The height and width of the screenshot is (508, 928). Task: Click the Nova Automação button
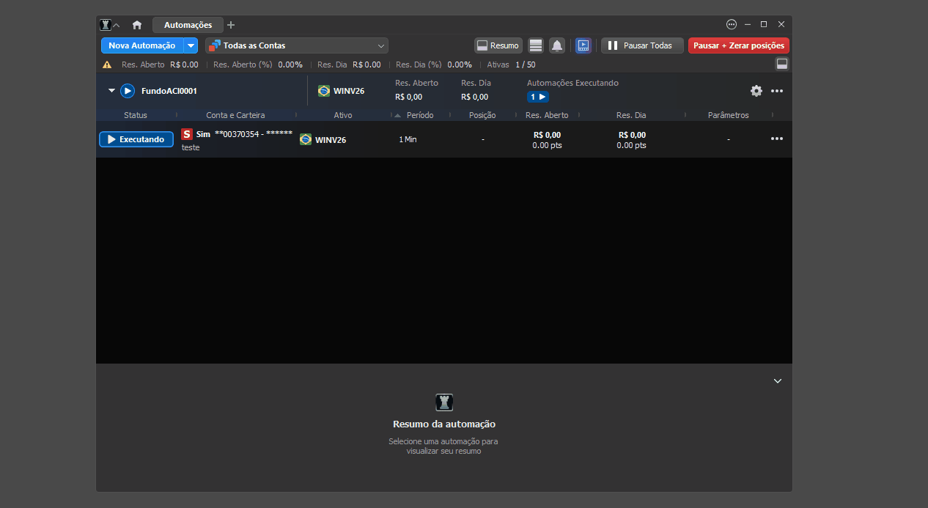(142, 45)
